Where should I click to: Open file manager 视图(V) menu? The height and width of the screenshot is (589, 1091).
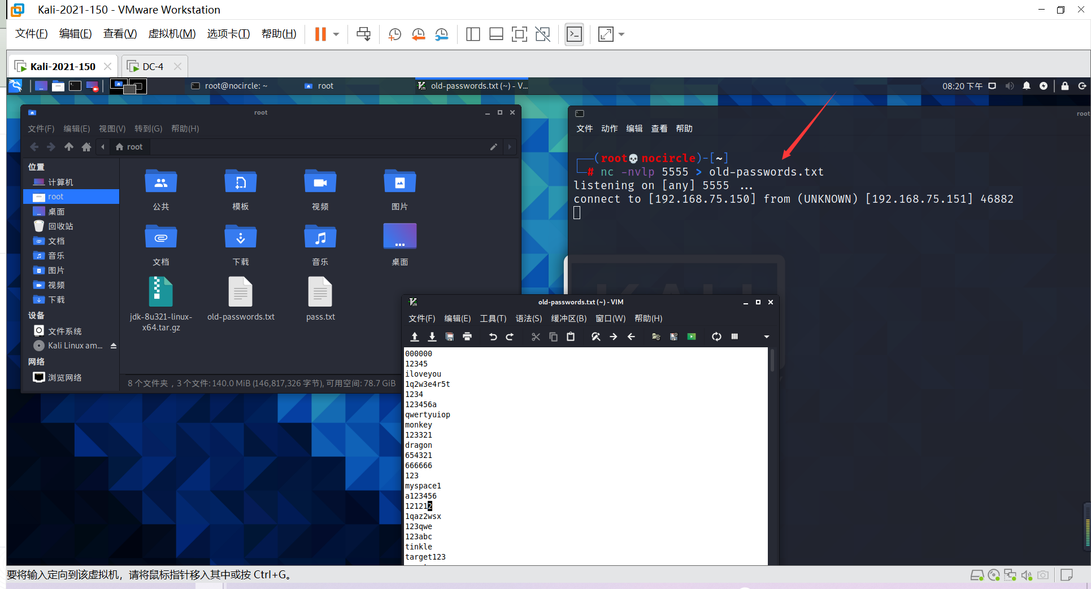pyautogui.click(x=112, y=129)
